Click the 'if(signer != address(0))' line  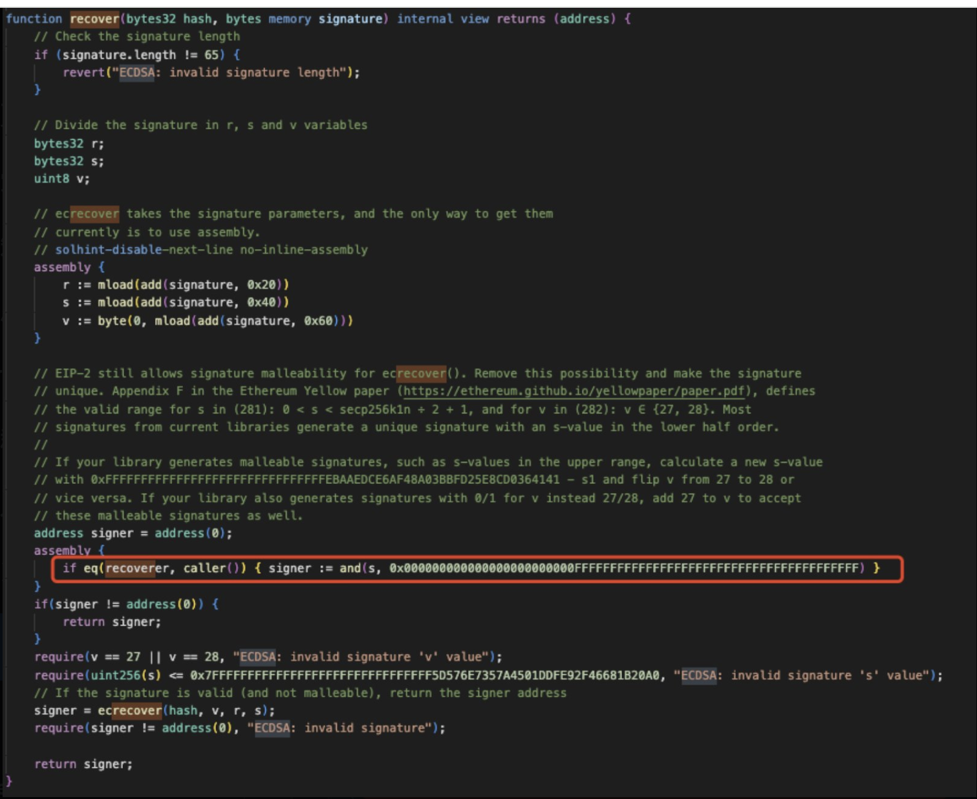pos(126,604)
